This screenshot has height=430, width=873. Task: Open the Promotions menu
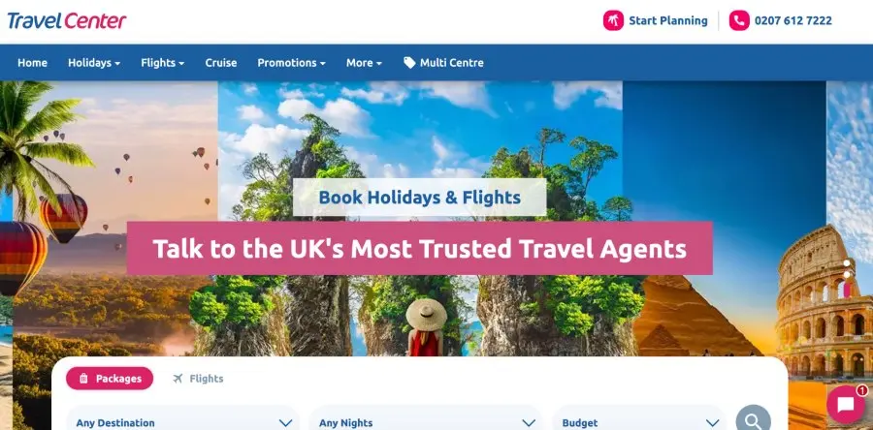point(291,63)
